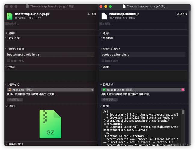The image size is (195, 150).
Task: Close the bootstrap.bundle.js info window
Action: coord(101,7)
